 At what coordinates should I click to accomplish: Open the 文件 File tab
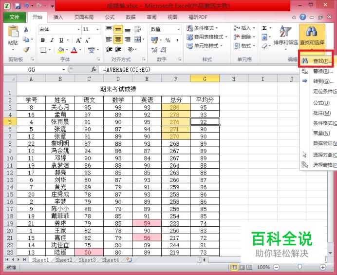pos(15,17)
